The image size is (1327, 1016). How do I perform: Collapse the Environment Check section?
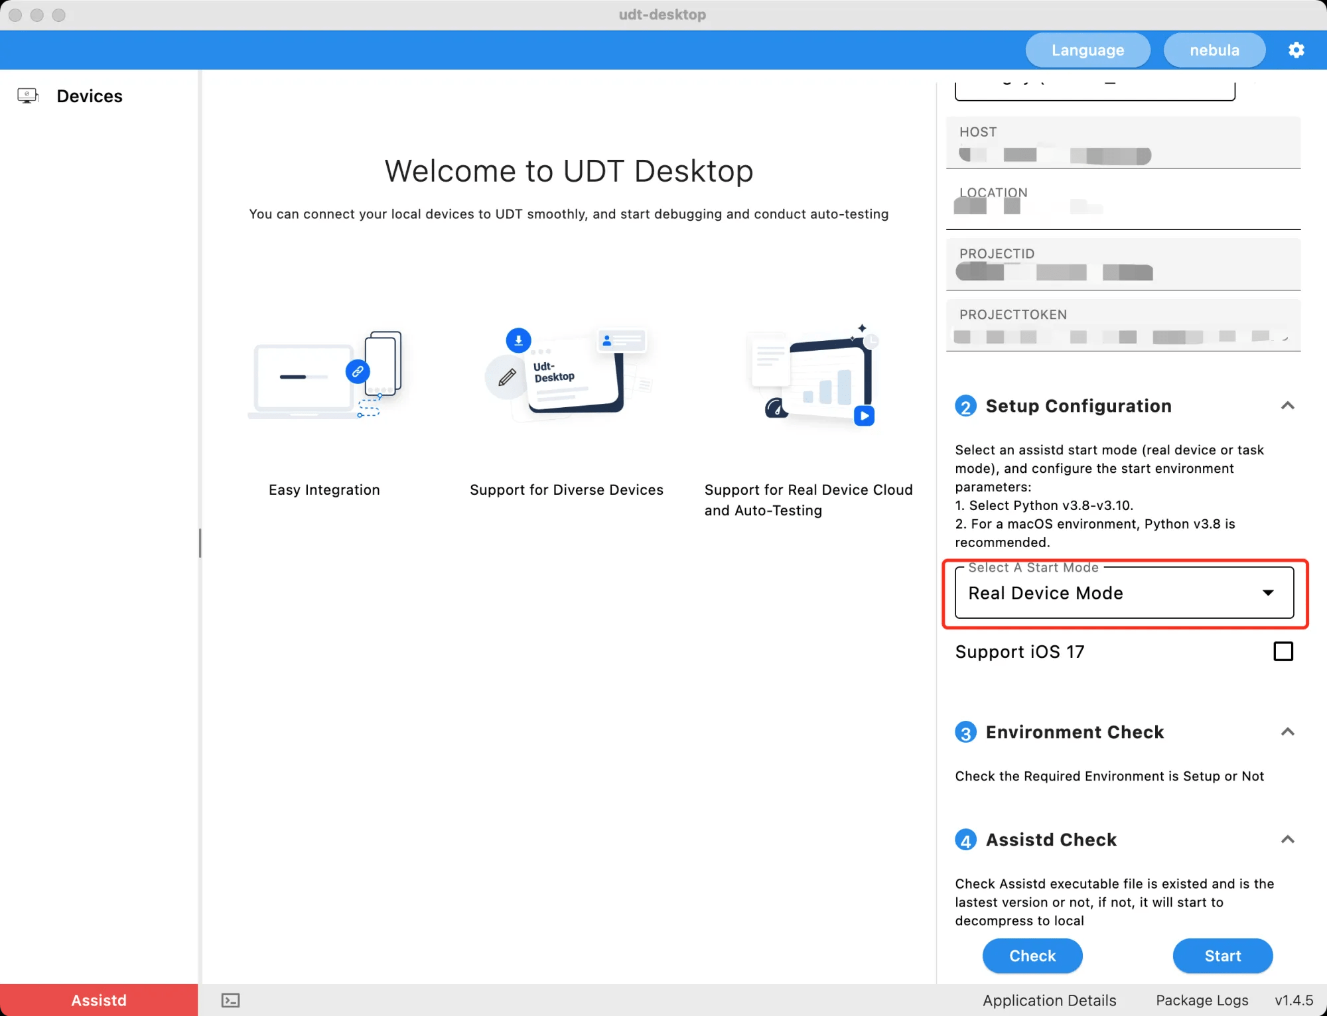1287,732
